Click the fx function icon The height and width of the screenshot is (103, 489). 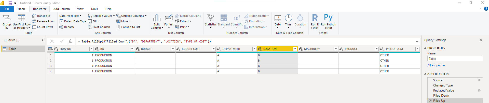[70, 41]
